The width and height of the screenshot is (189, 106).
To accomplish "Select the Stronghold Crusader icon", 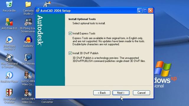I will coord(9,92).
